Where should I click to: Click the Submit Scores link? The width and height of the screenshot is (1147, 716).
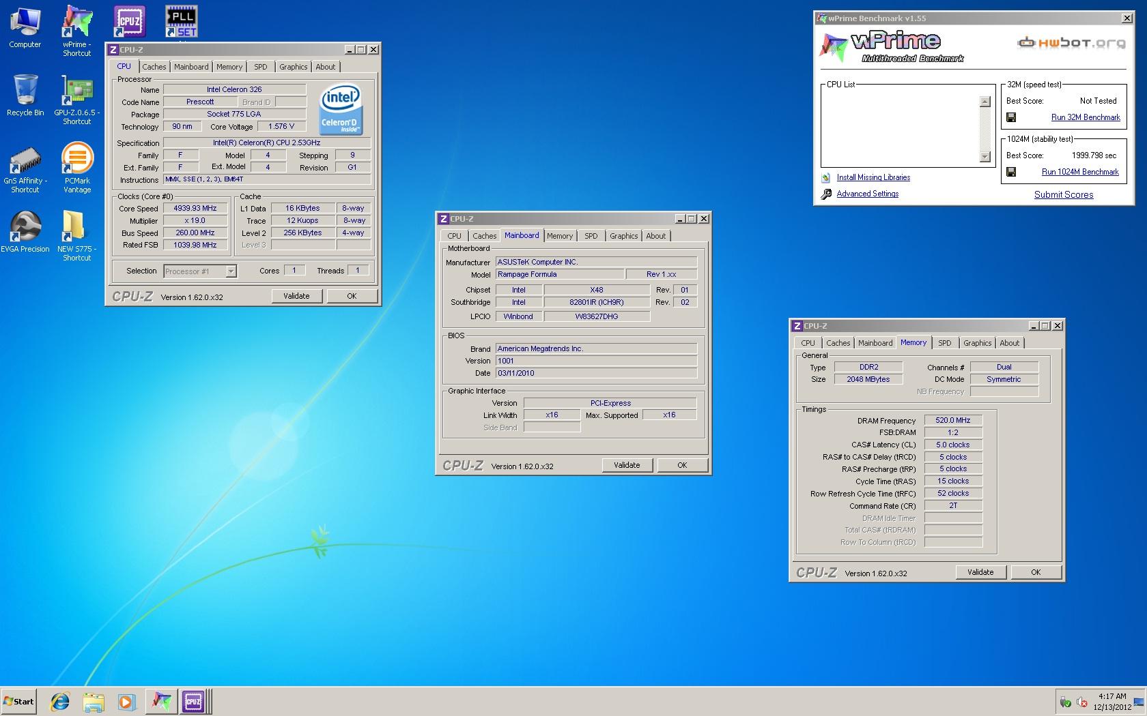coord(1064,194)
